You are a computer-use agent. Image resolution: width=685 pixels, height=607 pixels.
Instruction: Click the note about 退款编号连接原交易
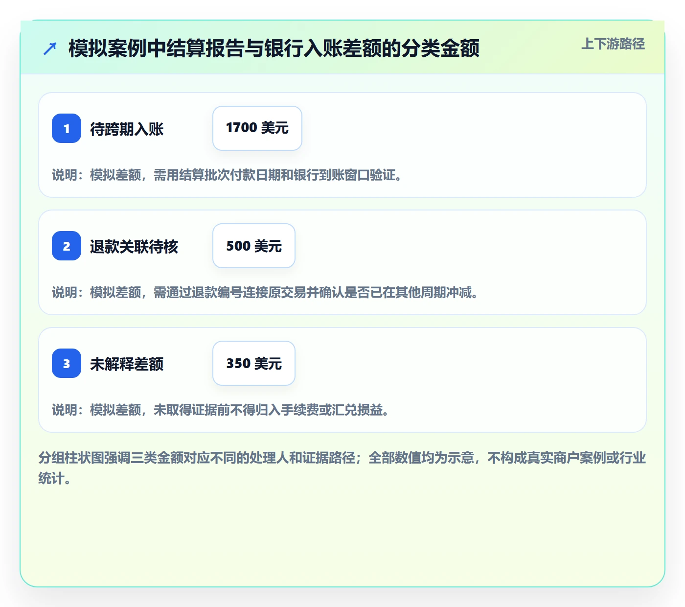265,292
